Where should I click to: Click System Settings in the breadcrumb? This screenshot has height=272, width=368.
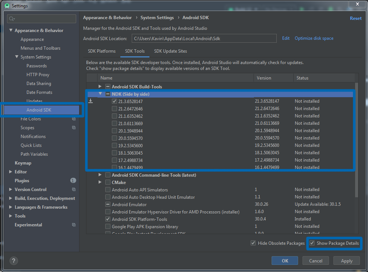click(x=157, y=18)
